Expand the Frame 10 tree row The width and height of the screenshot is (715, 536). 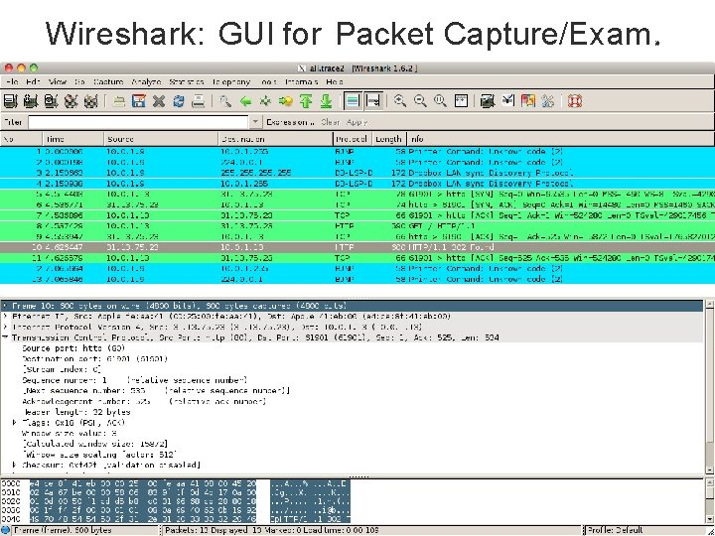click(5, 306)
